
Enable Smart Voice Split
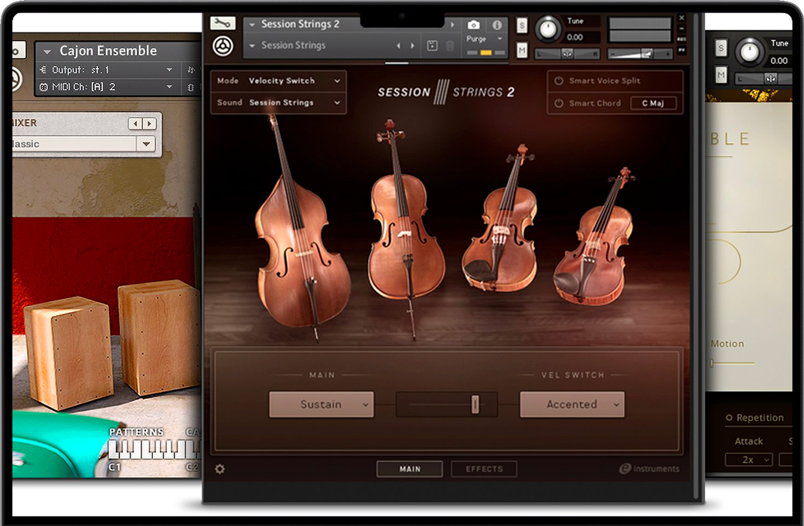pos(558,81)
